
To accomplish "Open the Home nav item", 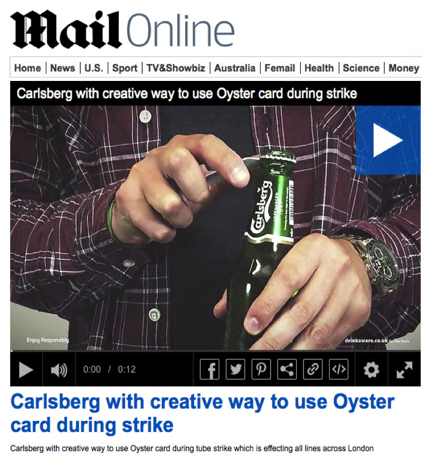I will pyautogui.click(x=27, y=68).
